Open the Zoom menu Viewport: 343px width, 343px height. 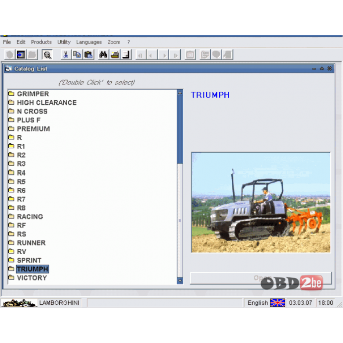114,42
